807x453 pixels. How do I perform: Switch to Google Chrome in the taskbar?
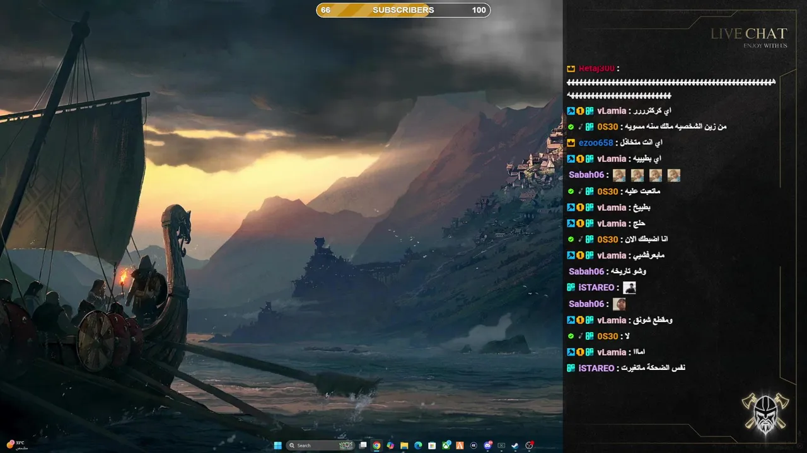(376, 445)
